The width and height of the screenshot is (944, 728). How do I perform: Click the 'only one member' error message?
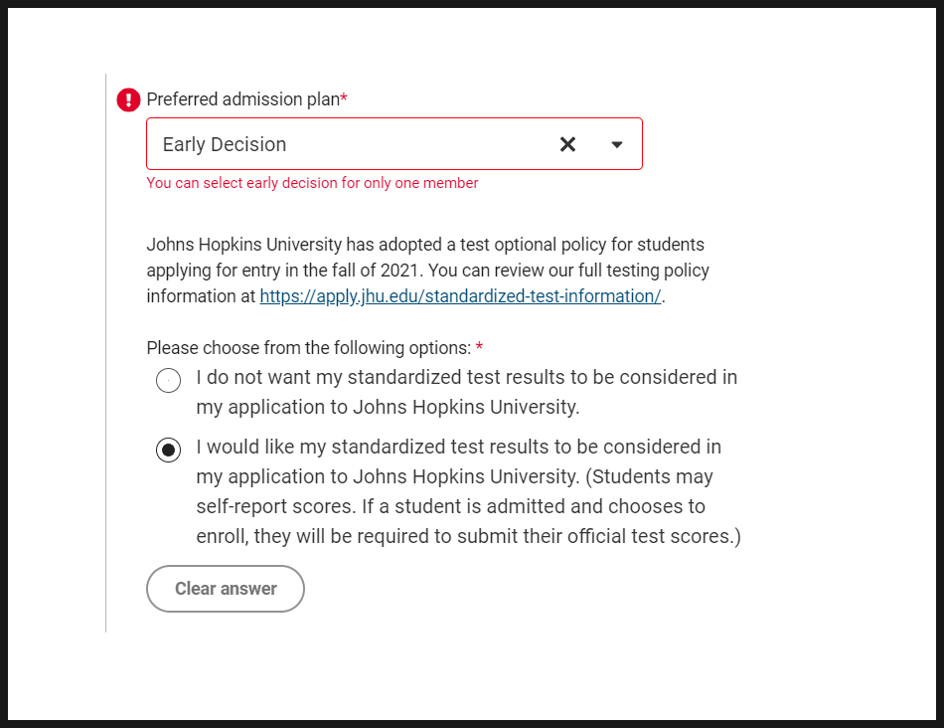coord(312,183)
